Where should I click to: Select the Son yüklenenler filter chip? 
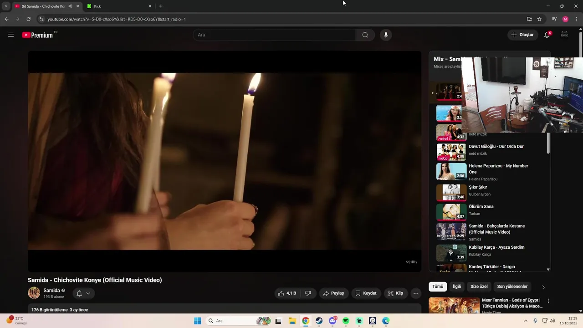pos(512,287)
